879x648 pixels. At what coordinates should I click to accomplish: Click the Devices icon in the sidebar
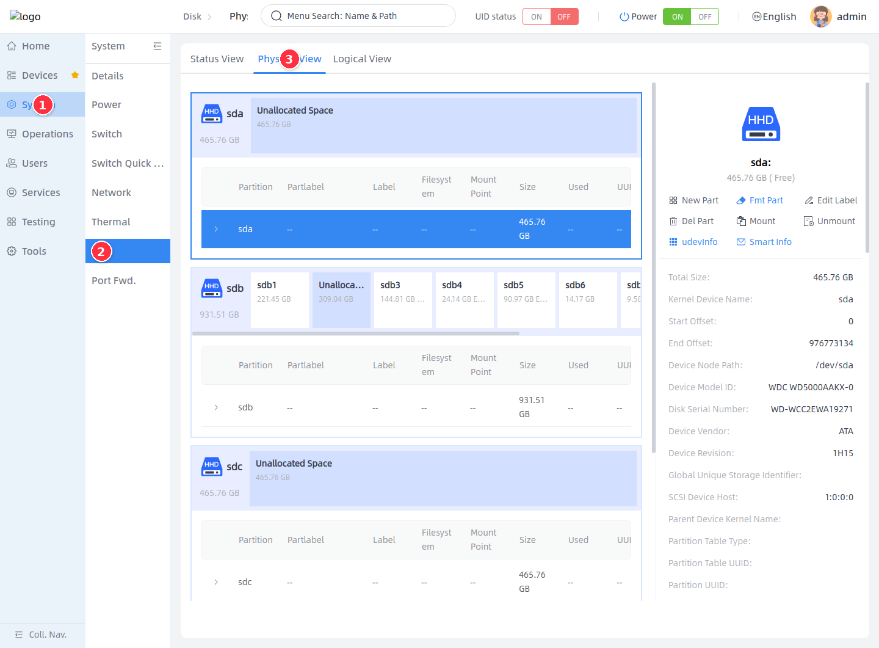coord(12,75)
